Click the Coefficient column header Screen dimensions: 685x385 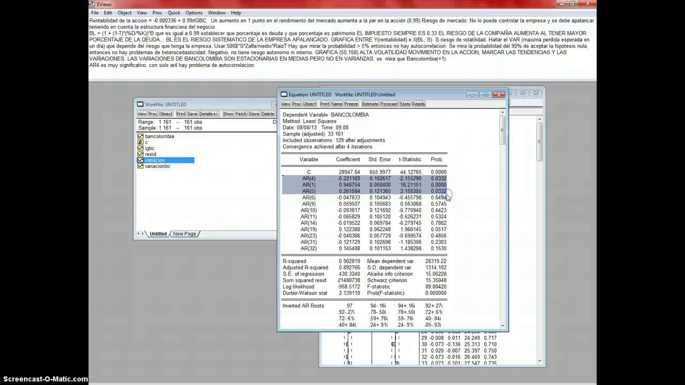[x=348, y=159]
